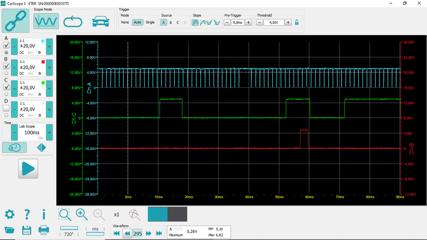
Task: Open the settings gear
Action: click(x=10, y=214)
